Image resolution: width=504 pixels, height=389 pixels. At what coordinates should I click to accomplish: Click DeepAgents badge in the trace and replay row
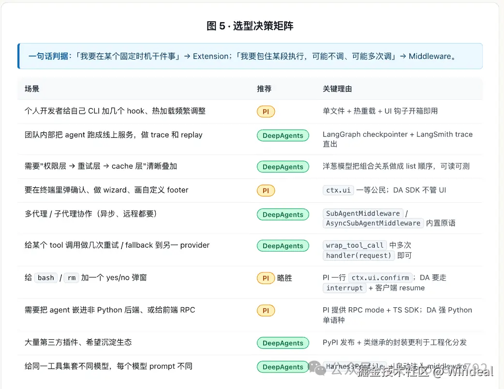point(282,135)
